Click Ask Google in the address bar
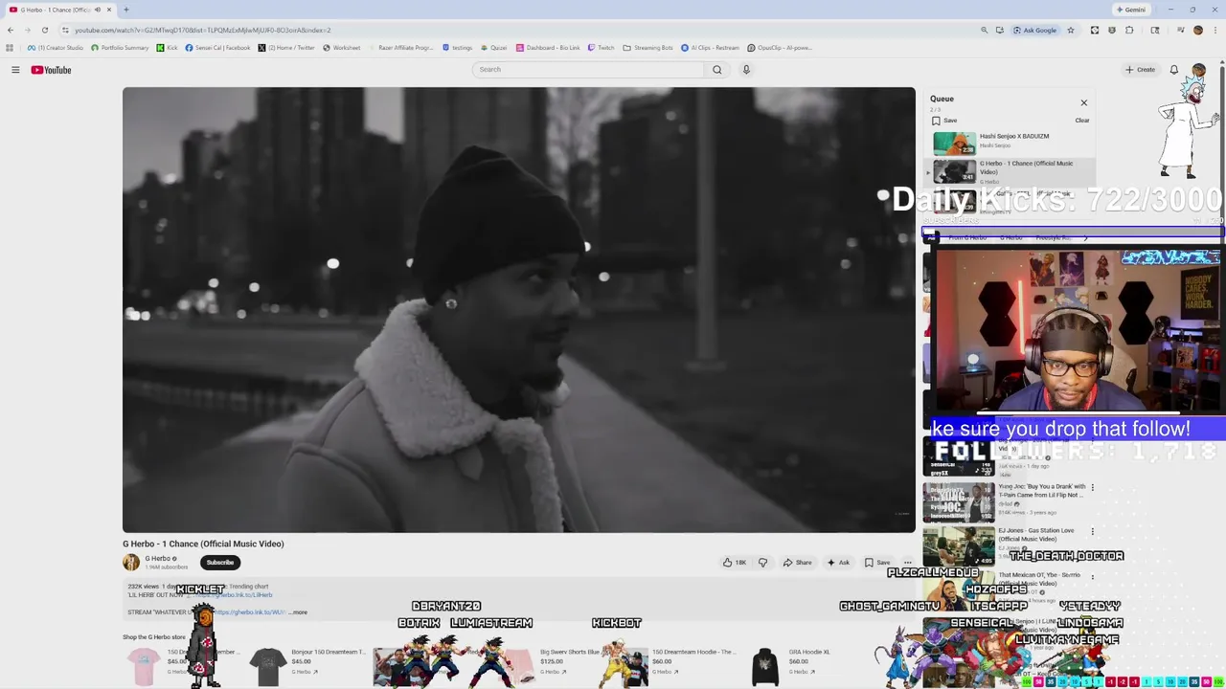 point(1034,30)
